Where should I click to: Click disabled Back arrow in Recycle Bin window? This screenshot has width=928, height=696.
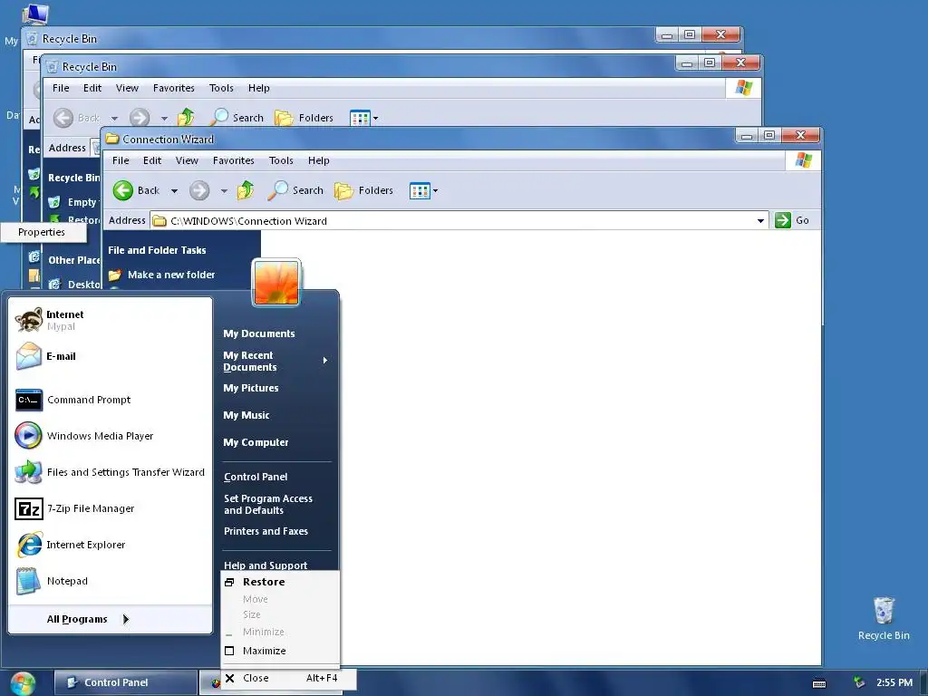[63, 118]
